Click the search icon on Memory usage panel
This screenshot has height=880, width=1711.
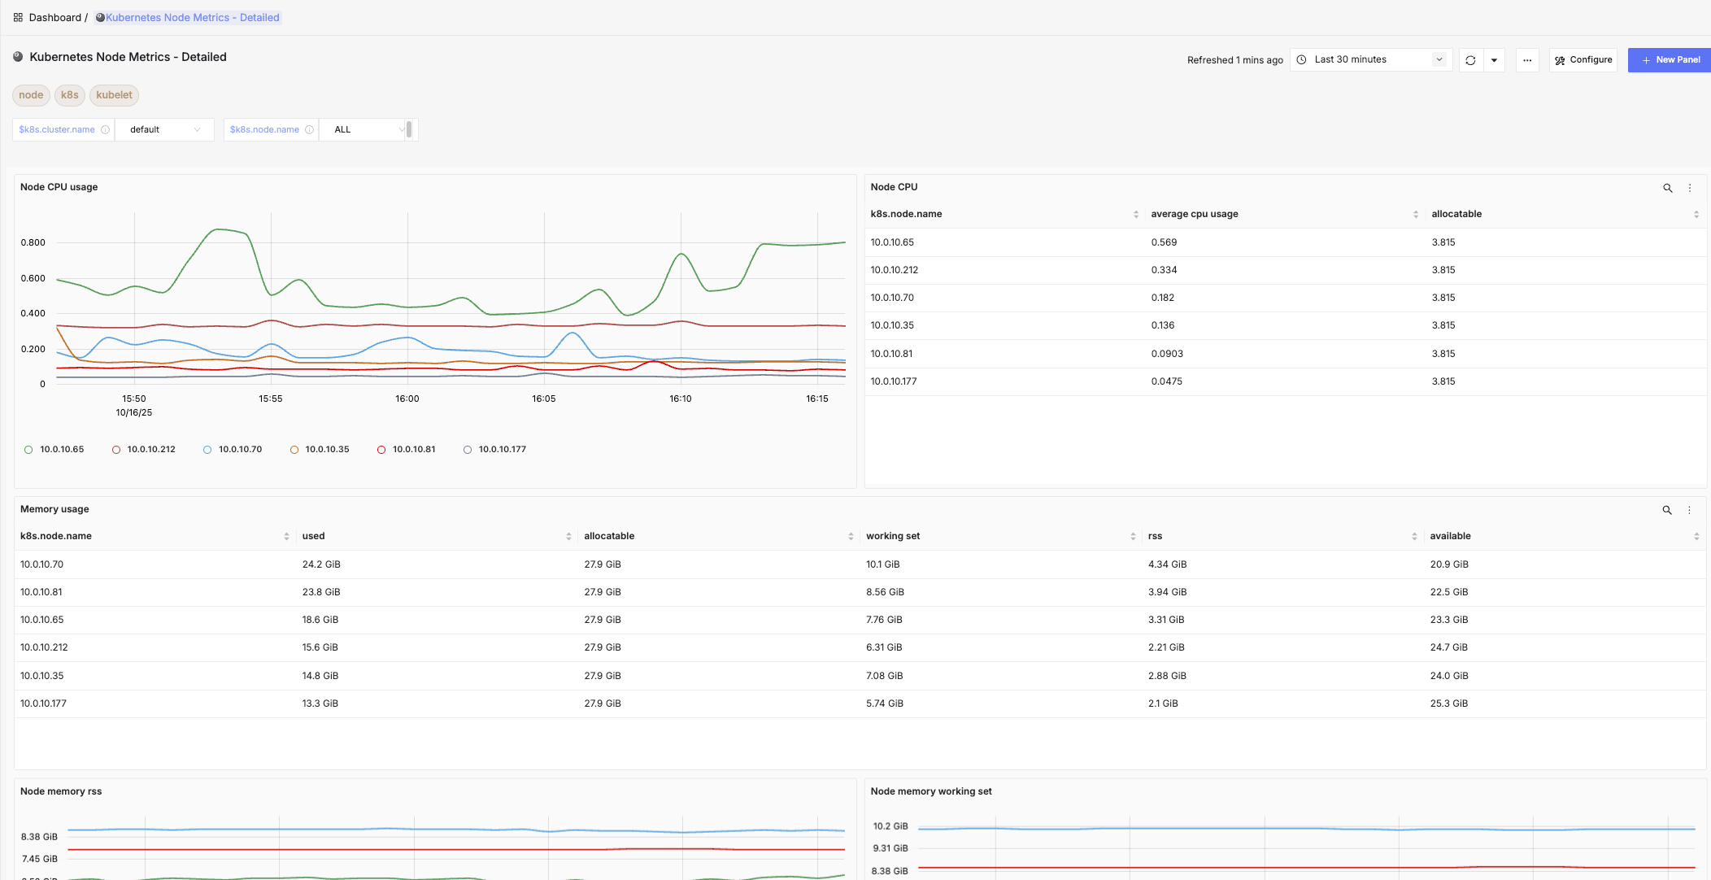click(1667, 510)
